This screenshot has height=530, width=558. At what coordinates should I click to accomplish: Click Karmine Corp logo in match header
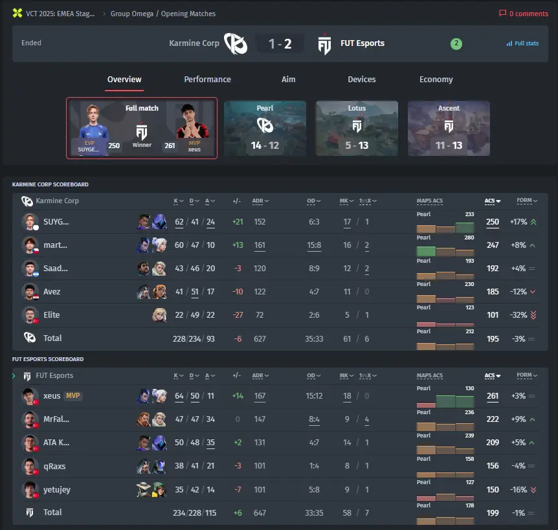tap(235, 43)
